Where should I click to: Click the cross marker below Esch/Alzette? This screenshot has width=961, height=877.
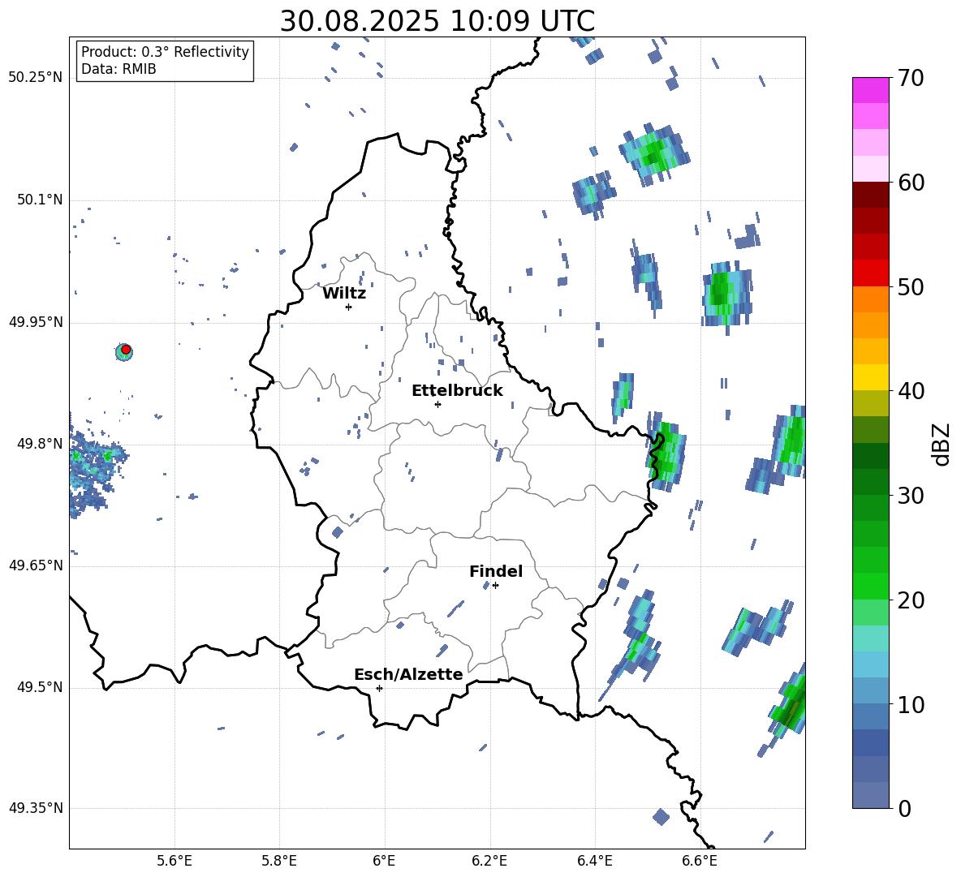[379, 688]
